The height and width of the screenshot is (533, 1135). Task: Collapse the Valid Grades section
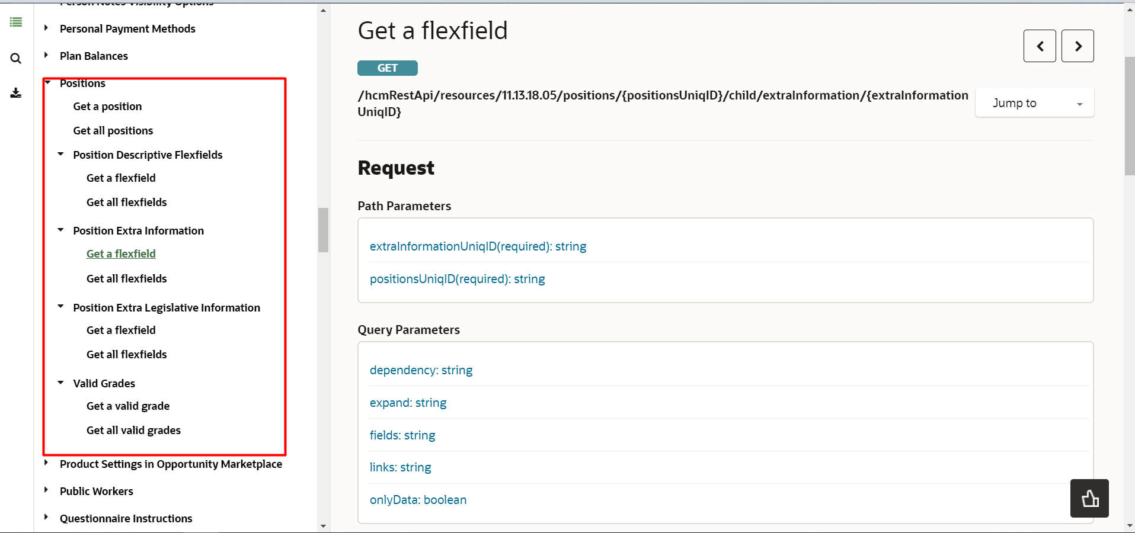pos(60,383)
